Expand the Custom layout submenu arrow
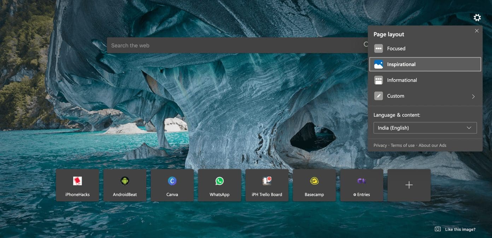This screenshot has height=238, width=492. pos(473,96)
